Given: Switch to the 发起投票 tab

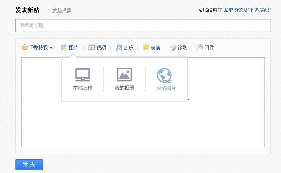Looking at the screenshot, I should pyautogui.click(x=62, y=11).
